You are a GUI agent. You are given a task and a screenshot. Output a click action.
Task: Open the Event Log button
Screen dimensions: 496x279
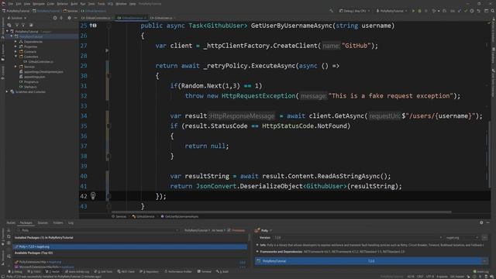(480, 271)
